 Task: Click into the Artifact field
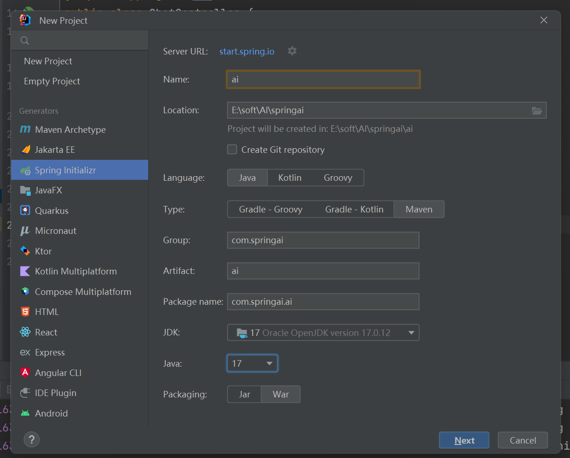click(x=323, y=271)
